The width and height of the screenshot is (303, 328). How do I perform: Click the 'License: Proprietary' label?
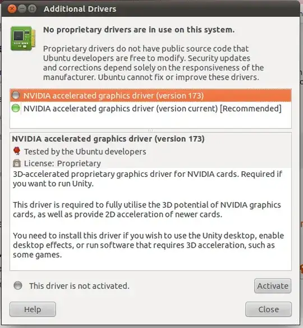(62, 163)
